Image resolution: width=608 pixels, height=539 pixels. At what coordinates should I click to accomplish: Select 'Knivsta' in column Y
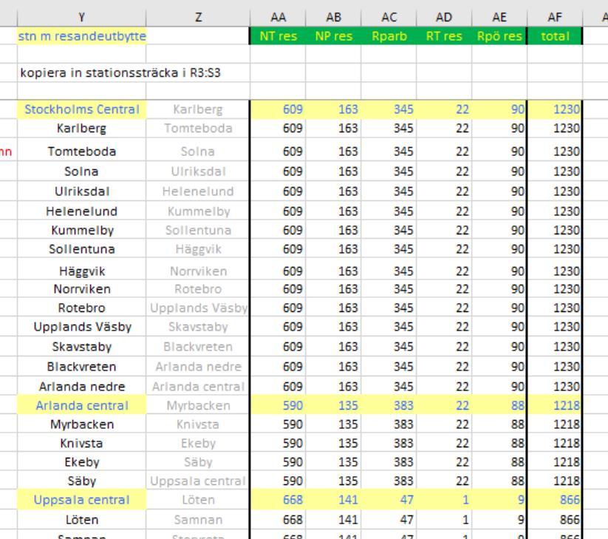[81, 443]
